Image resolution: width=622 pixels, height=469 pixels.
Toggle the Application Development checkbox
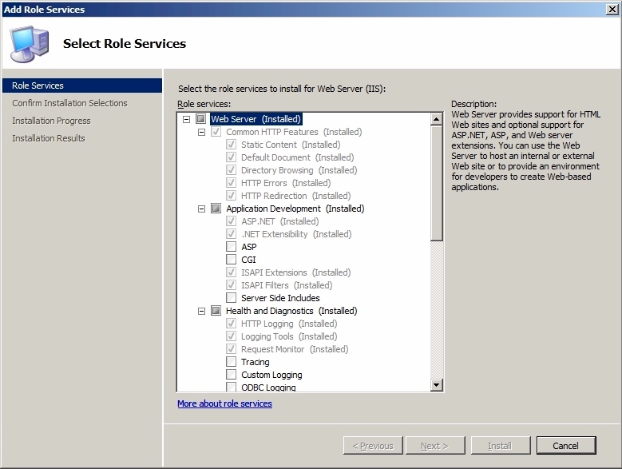tap(216, 209)
